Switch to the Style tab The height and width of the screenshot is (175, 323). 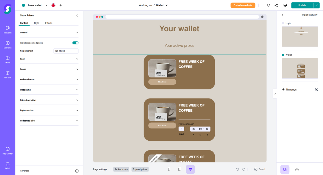[37, 23]
